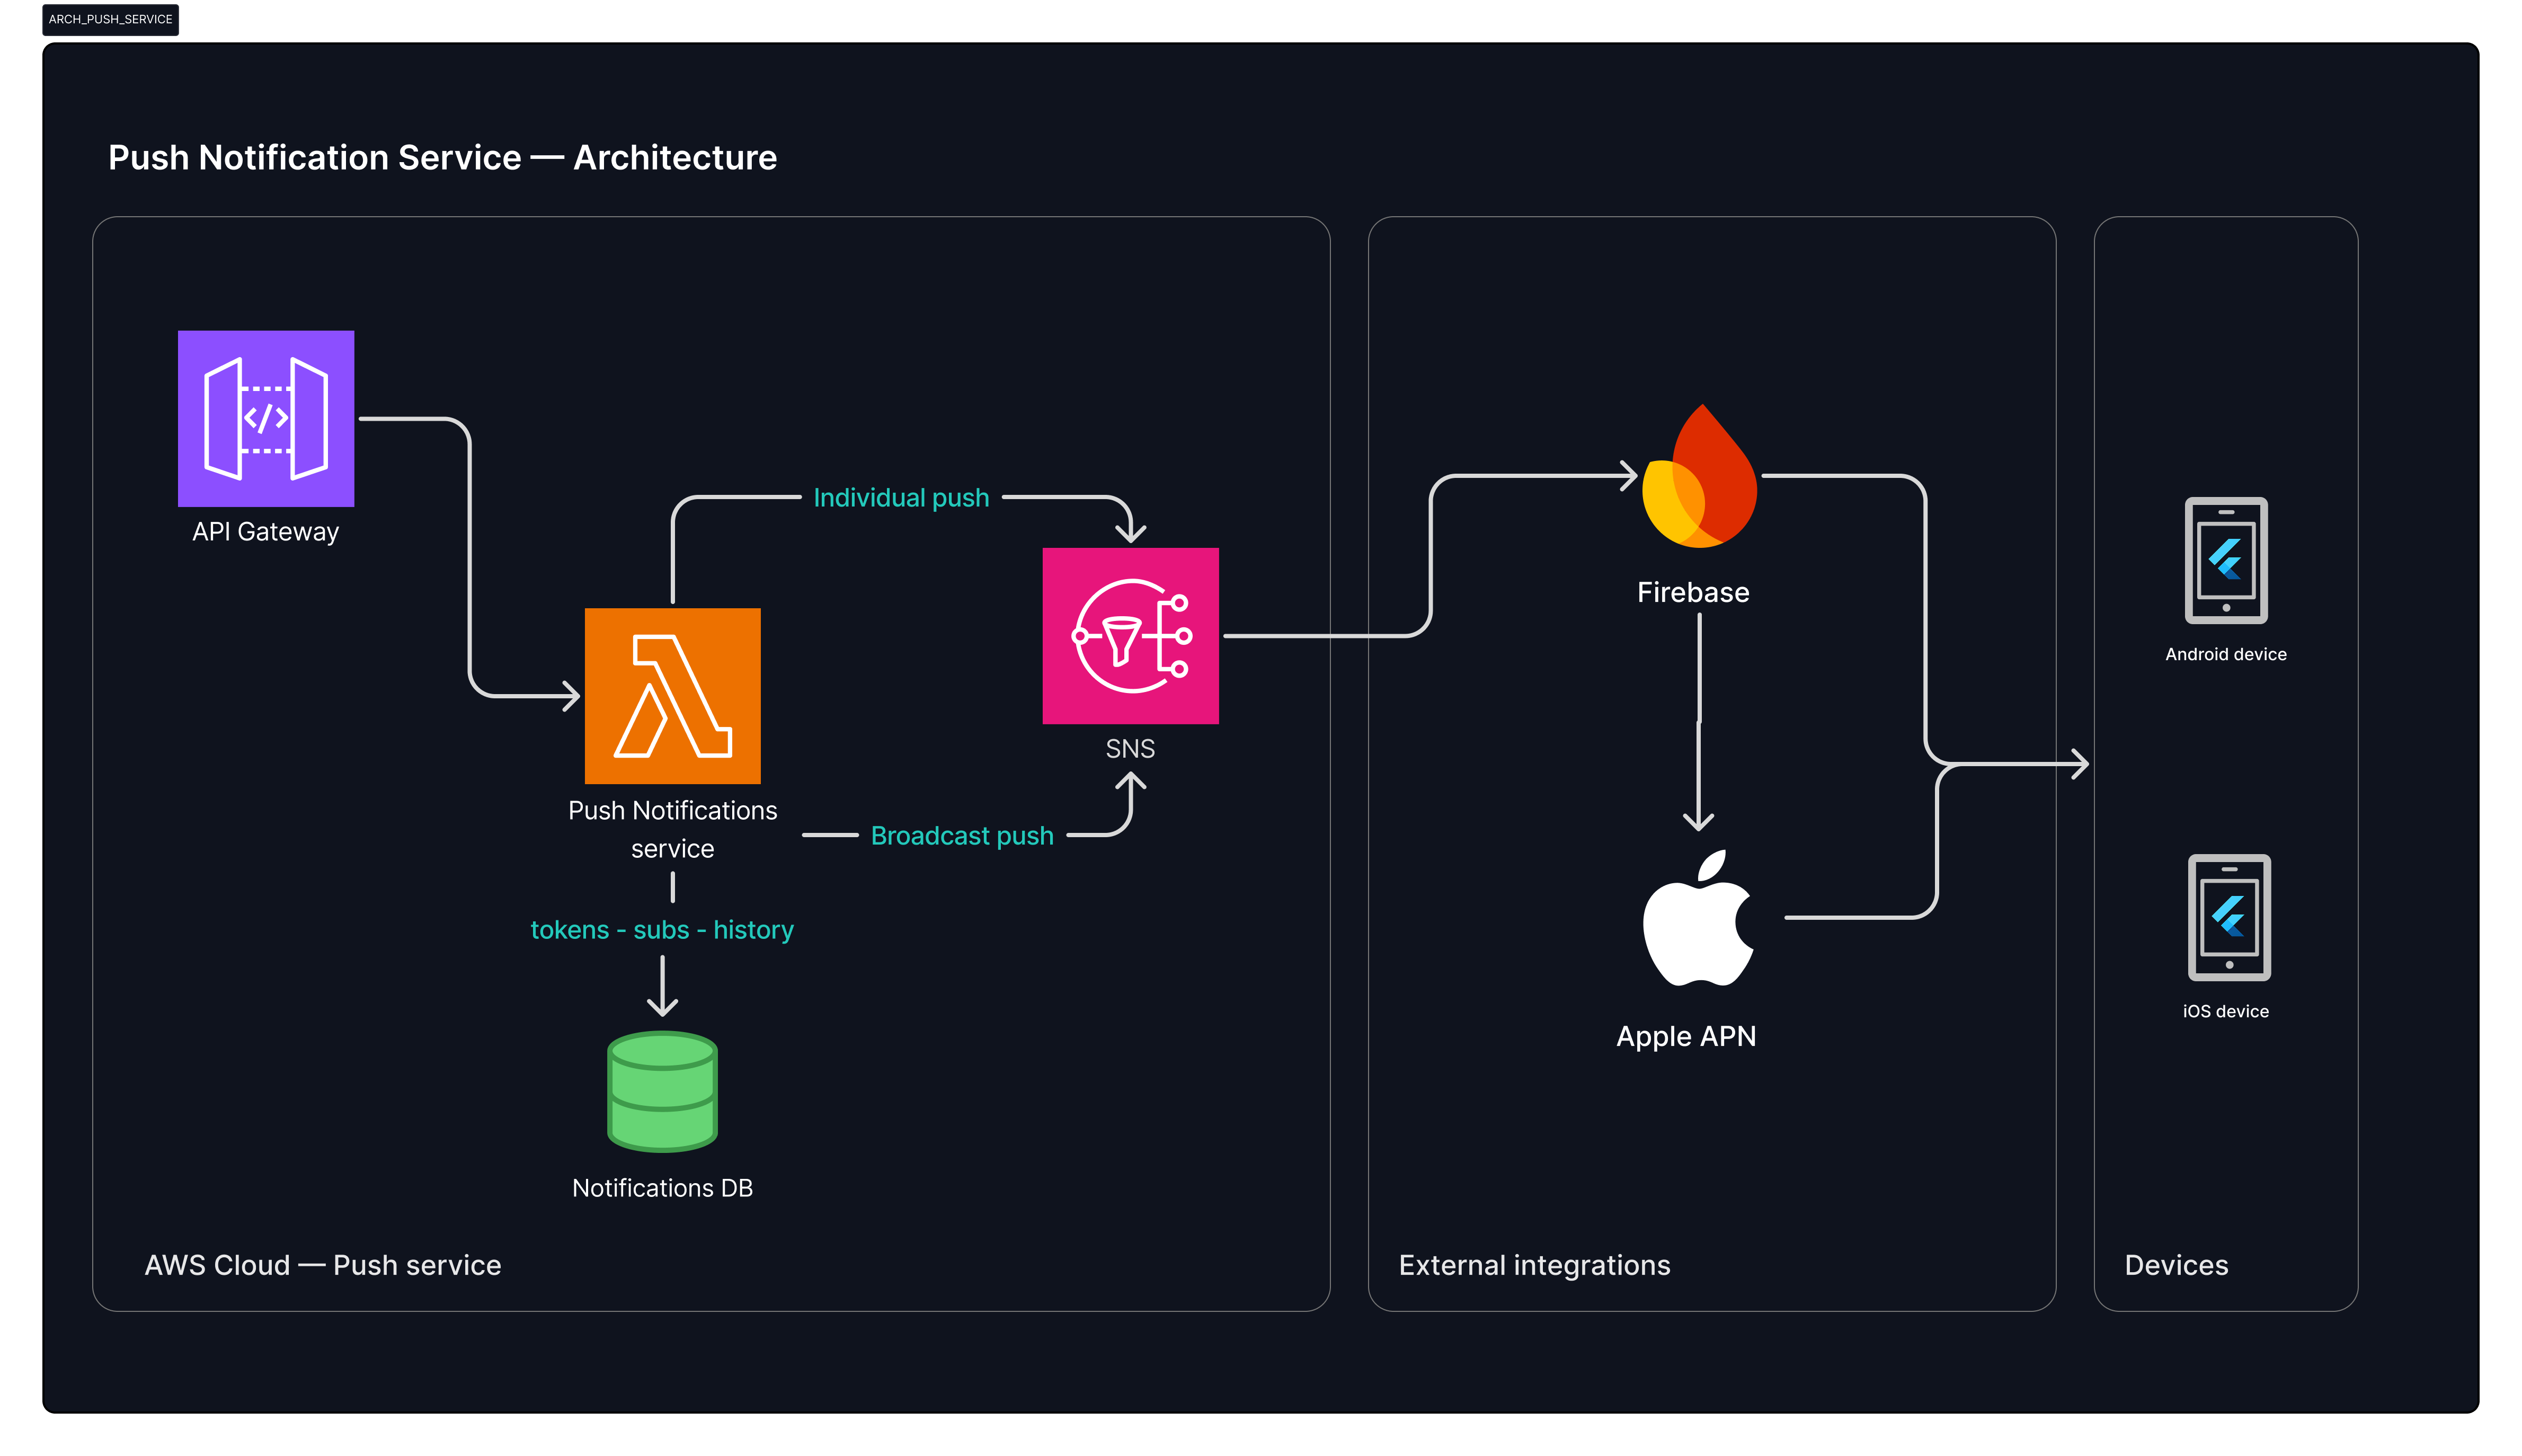The width and height of the screenshot is (2522, 1456).
Task: Select the diagram title text
Action: coord(442,157)
